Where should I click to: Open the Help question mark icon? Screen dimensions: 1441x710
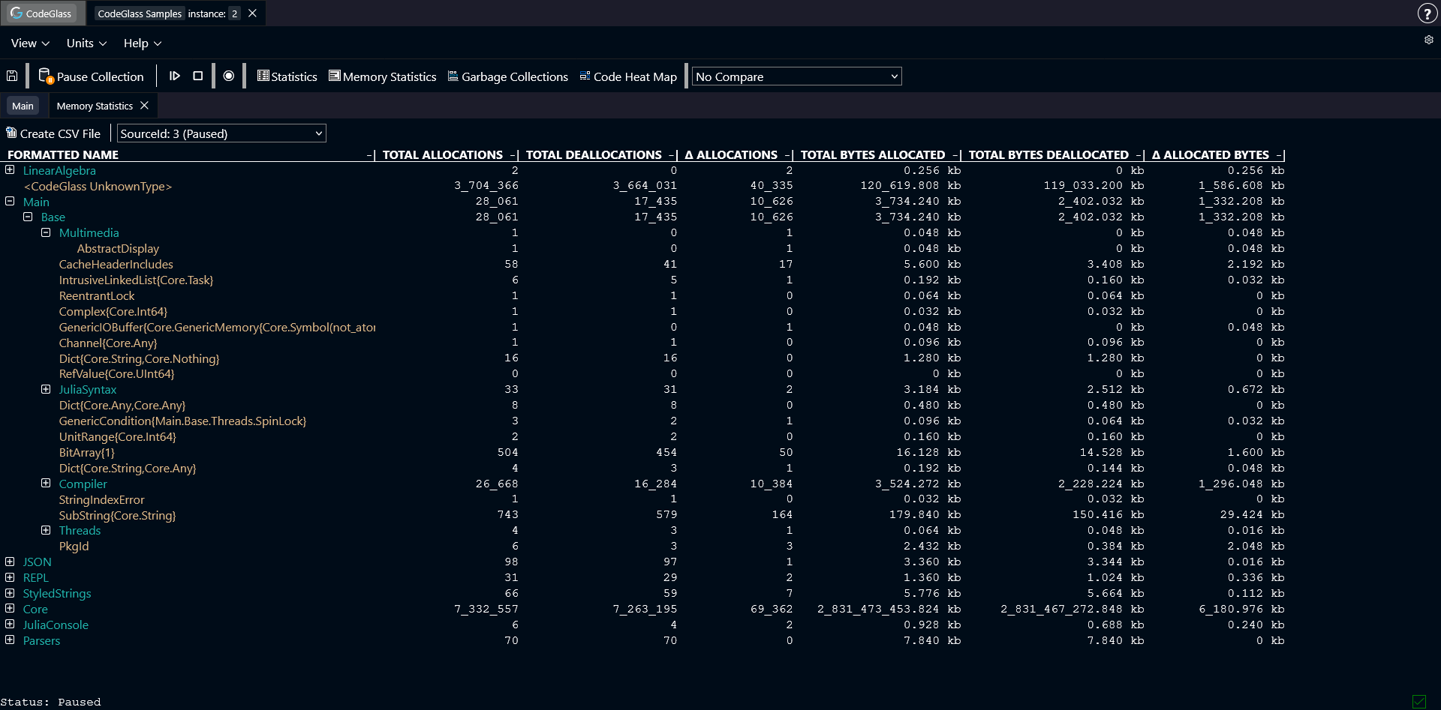pyautogui.click(x=1428, y=13)
